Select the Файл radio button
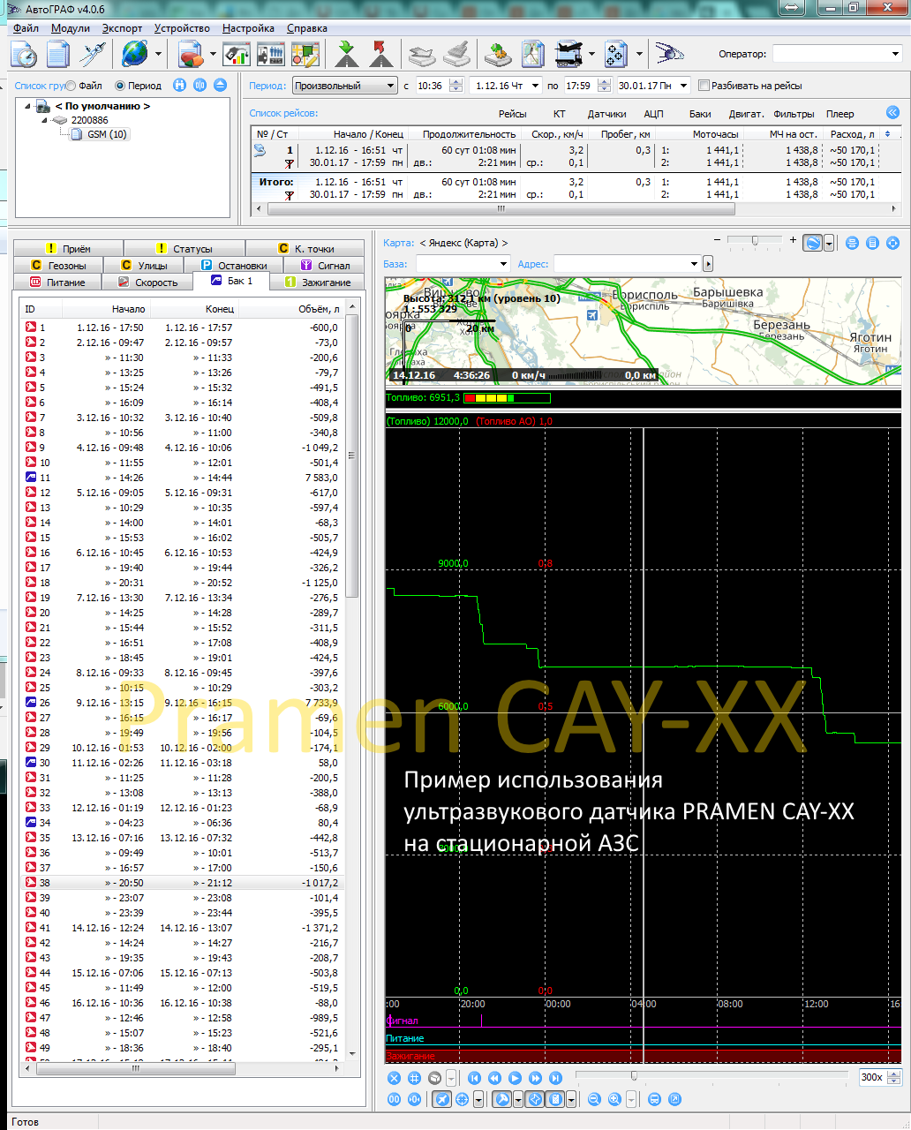 pos(71,86)
